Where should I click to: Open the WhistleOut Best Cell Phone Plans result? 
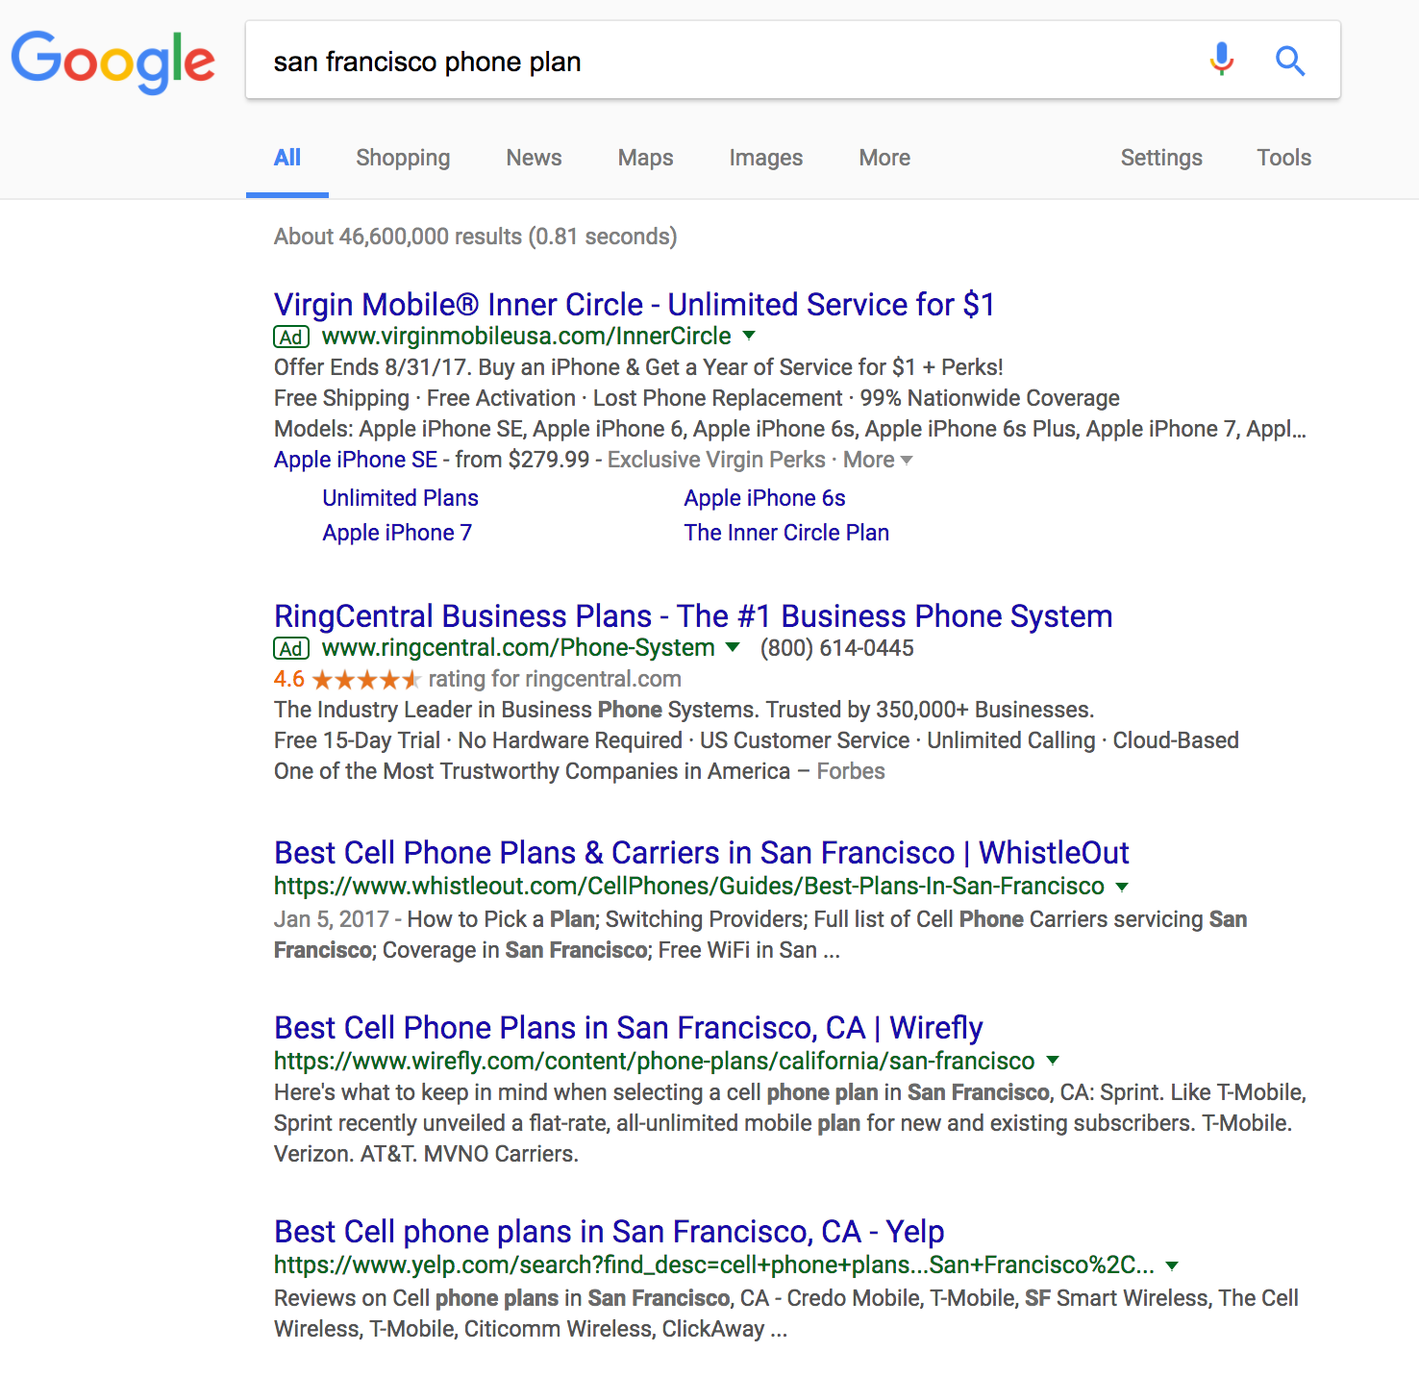[x=701, y=853]
